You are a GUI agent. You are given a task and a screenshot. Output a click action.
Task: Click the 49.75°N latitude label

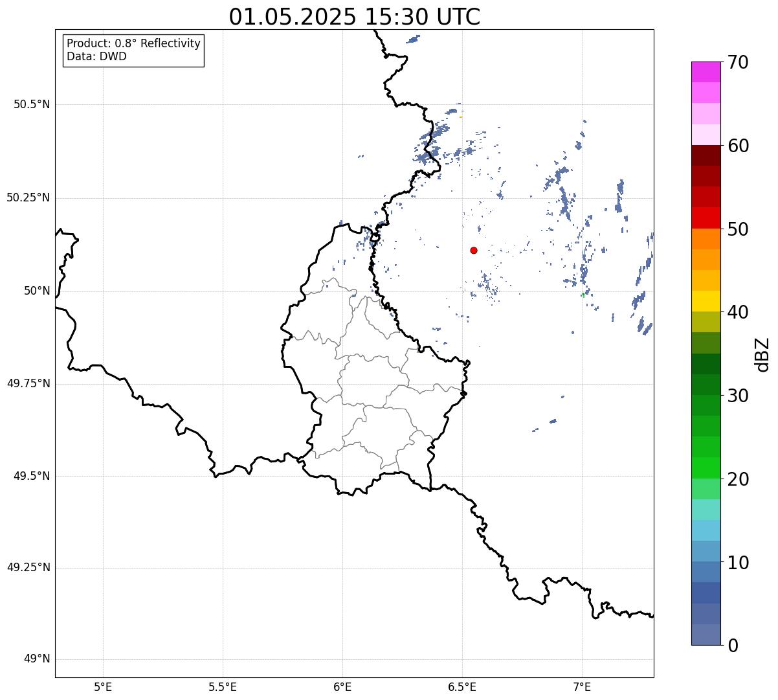click(28, 383)
